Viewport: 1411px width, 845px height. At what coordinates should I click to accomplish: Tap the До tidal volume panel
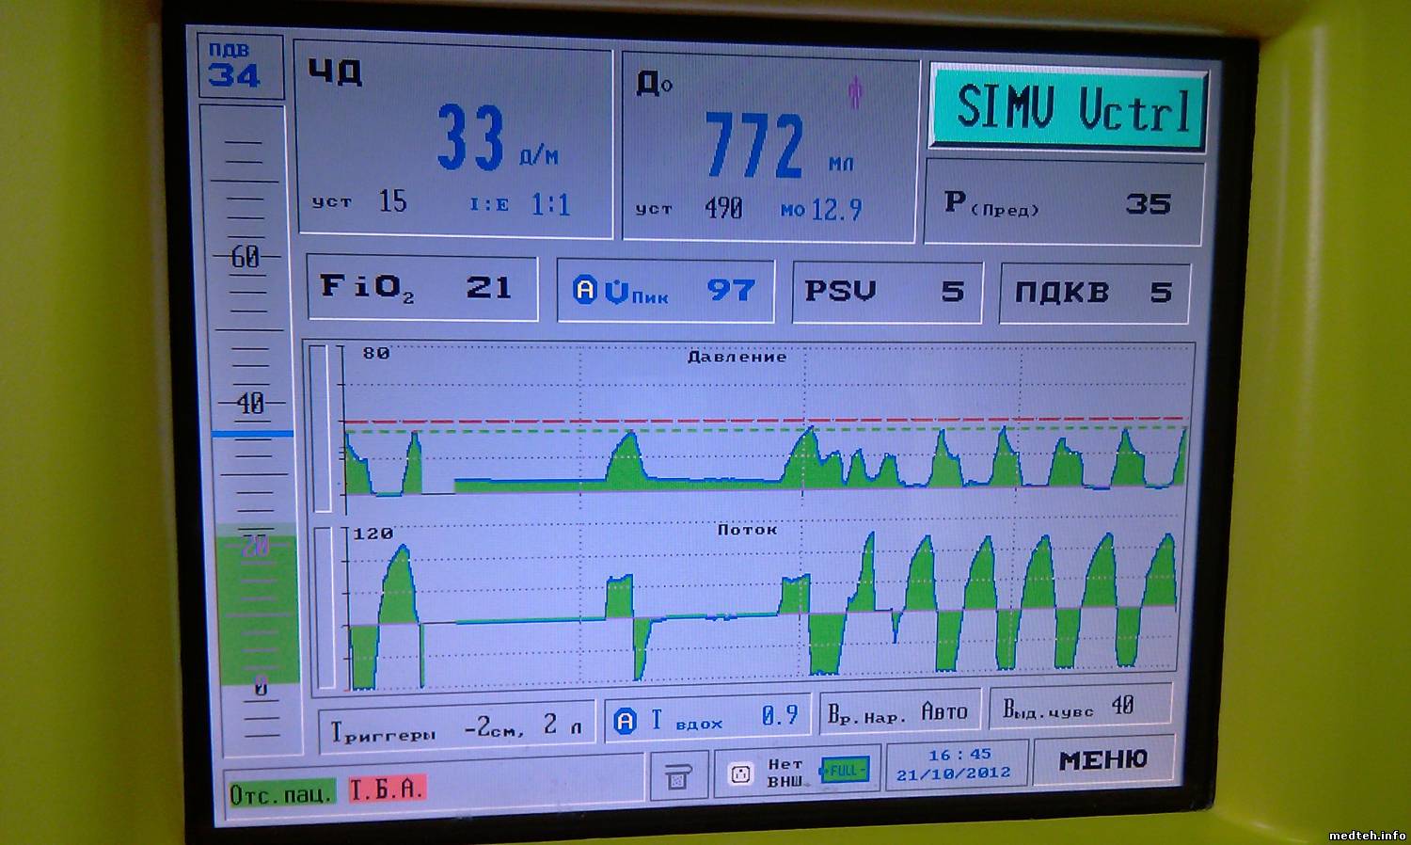[x=769, y=149]
